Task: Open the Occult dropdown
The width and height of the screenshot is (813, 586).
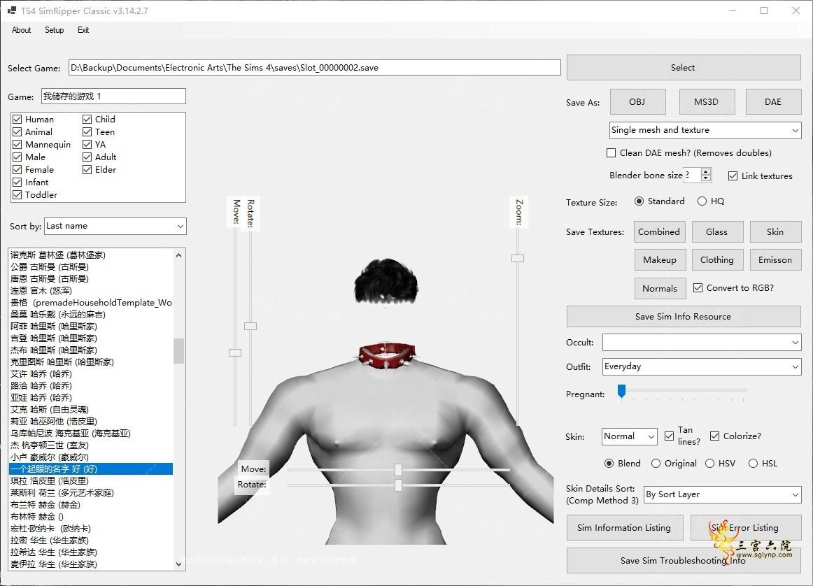Action: click(702, 343)
